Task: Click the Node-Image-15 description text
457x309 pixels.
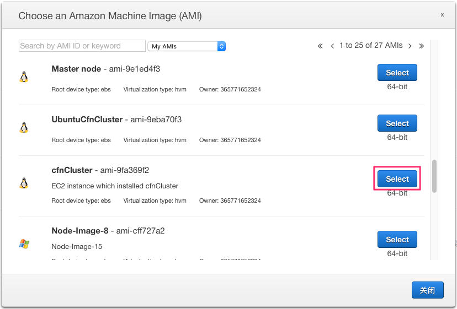Action: tap(77, 246)
